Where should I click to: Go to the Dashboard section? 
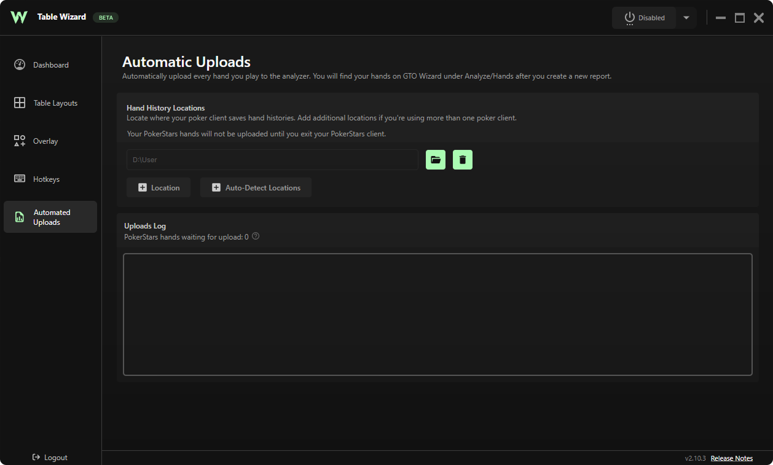tap(50, 65)
